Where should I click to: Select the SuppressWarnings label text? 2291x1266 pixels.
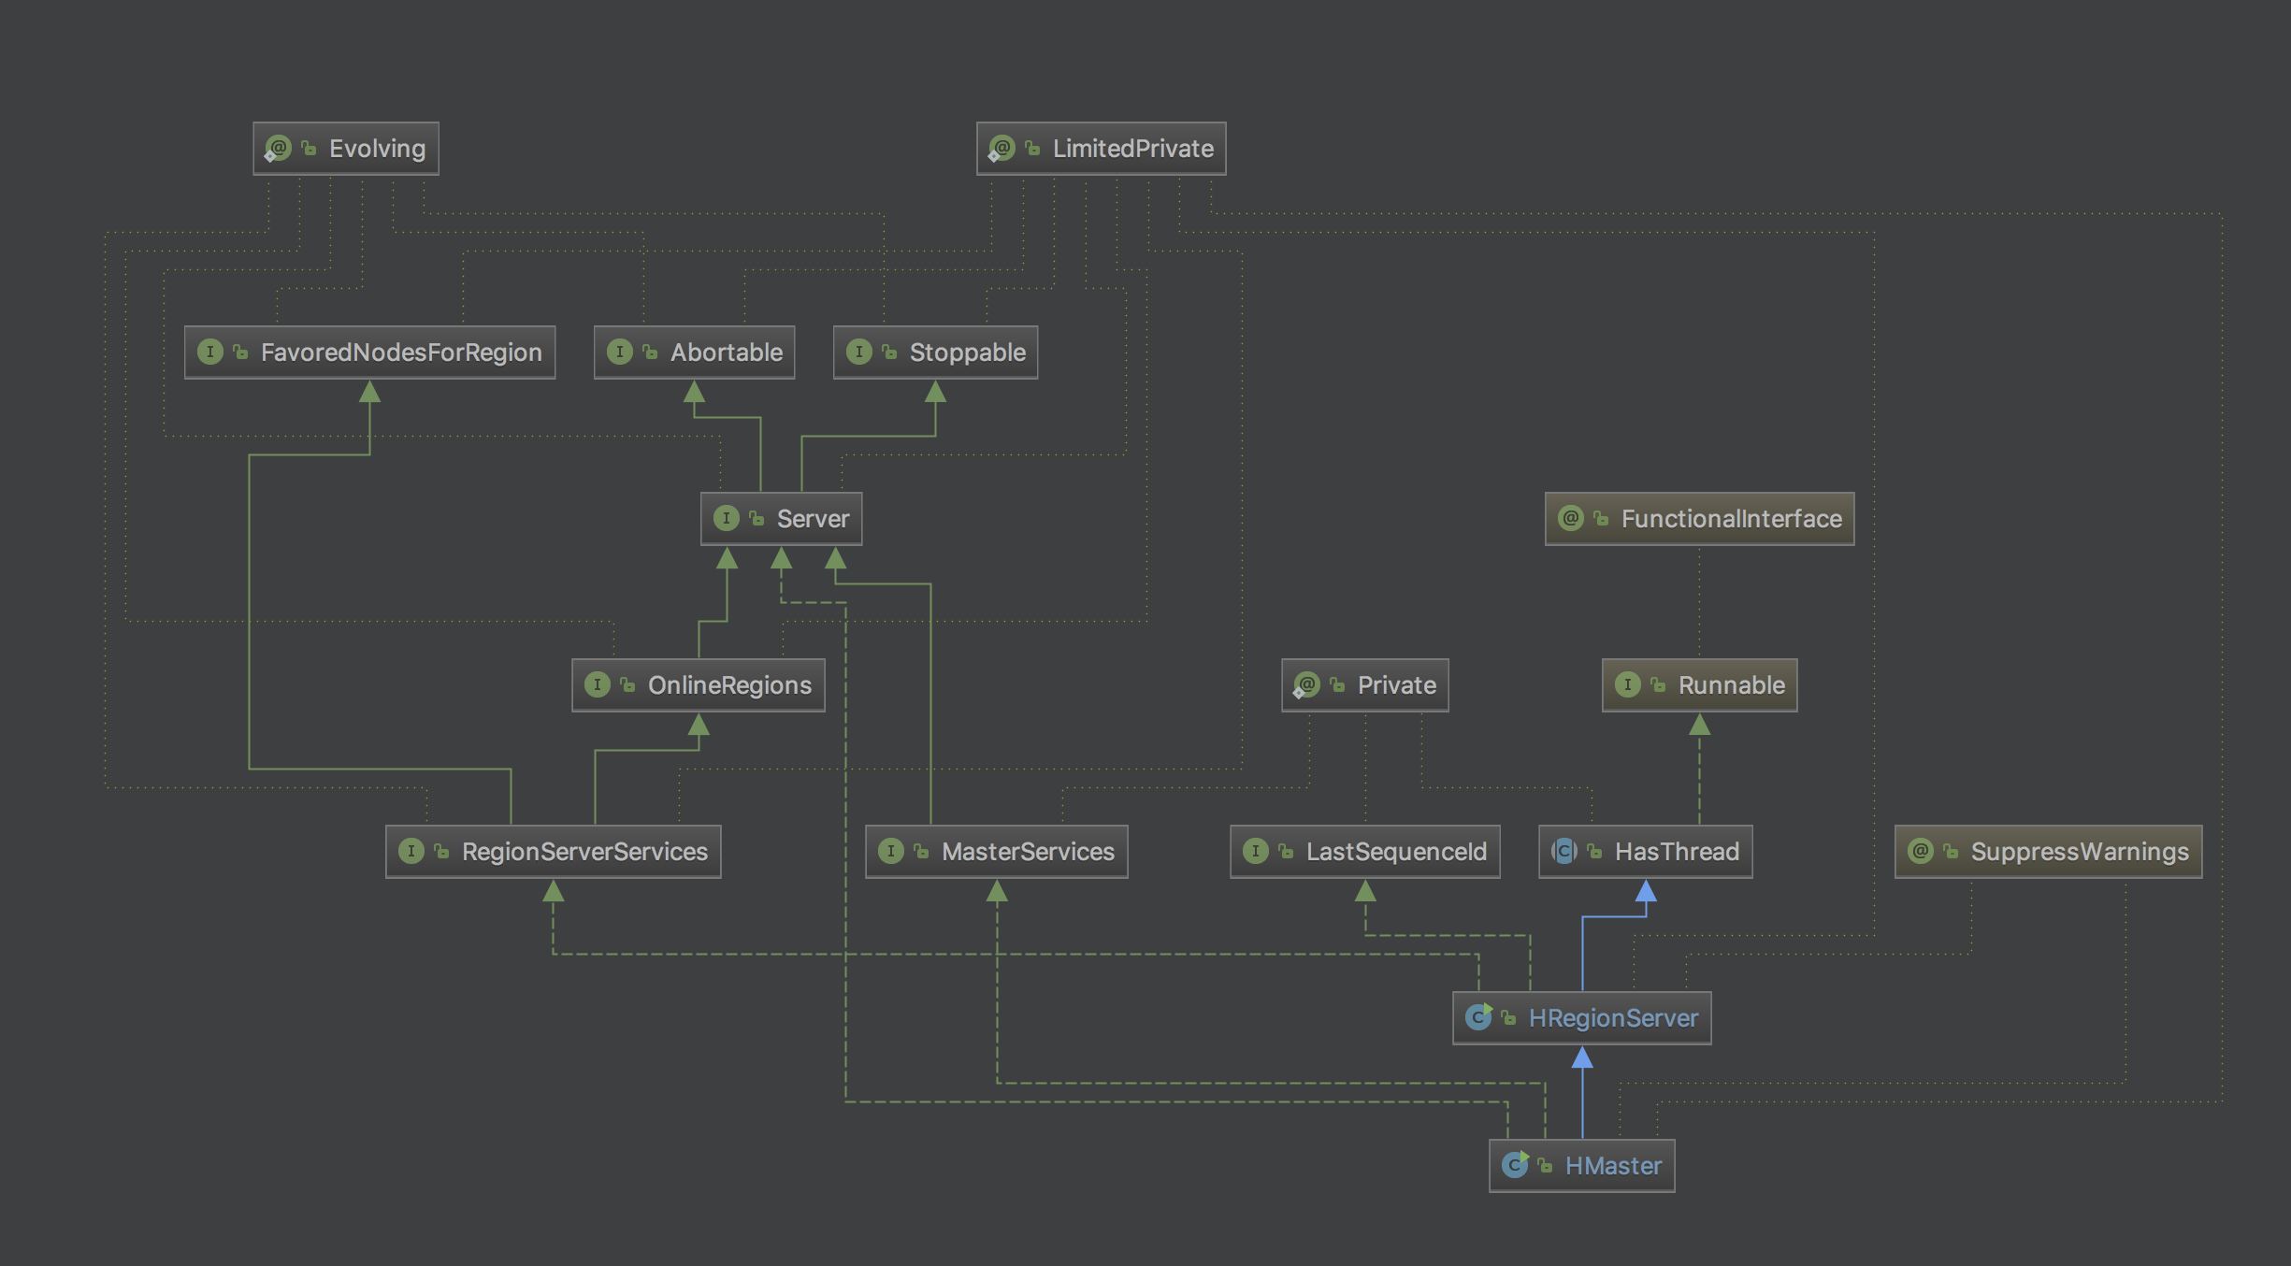coord(2081,852)
